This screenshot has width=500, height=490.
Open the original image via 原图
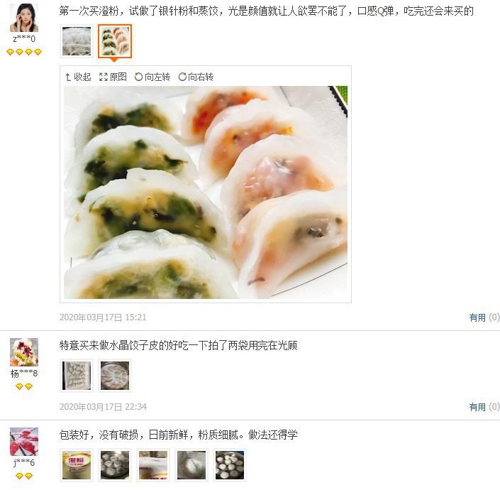[x=113, y=77]
